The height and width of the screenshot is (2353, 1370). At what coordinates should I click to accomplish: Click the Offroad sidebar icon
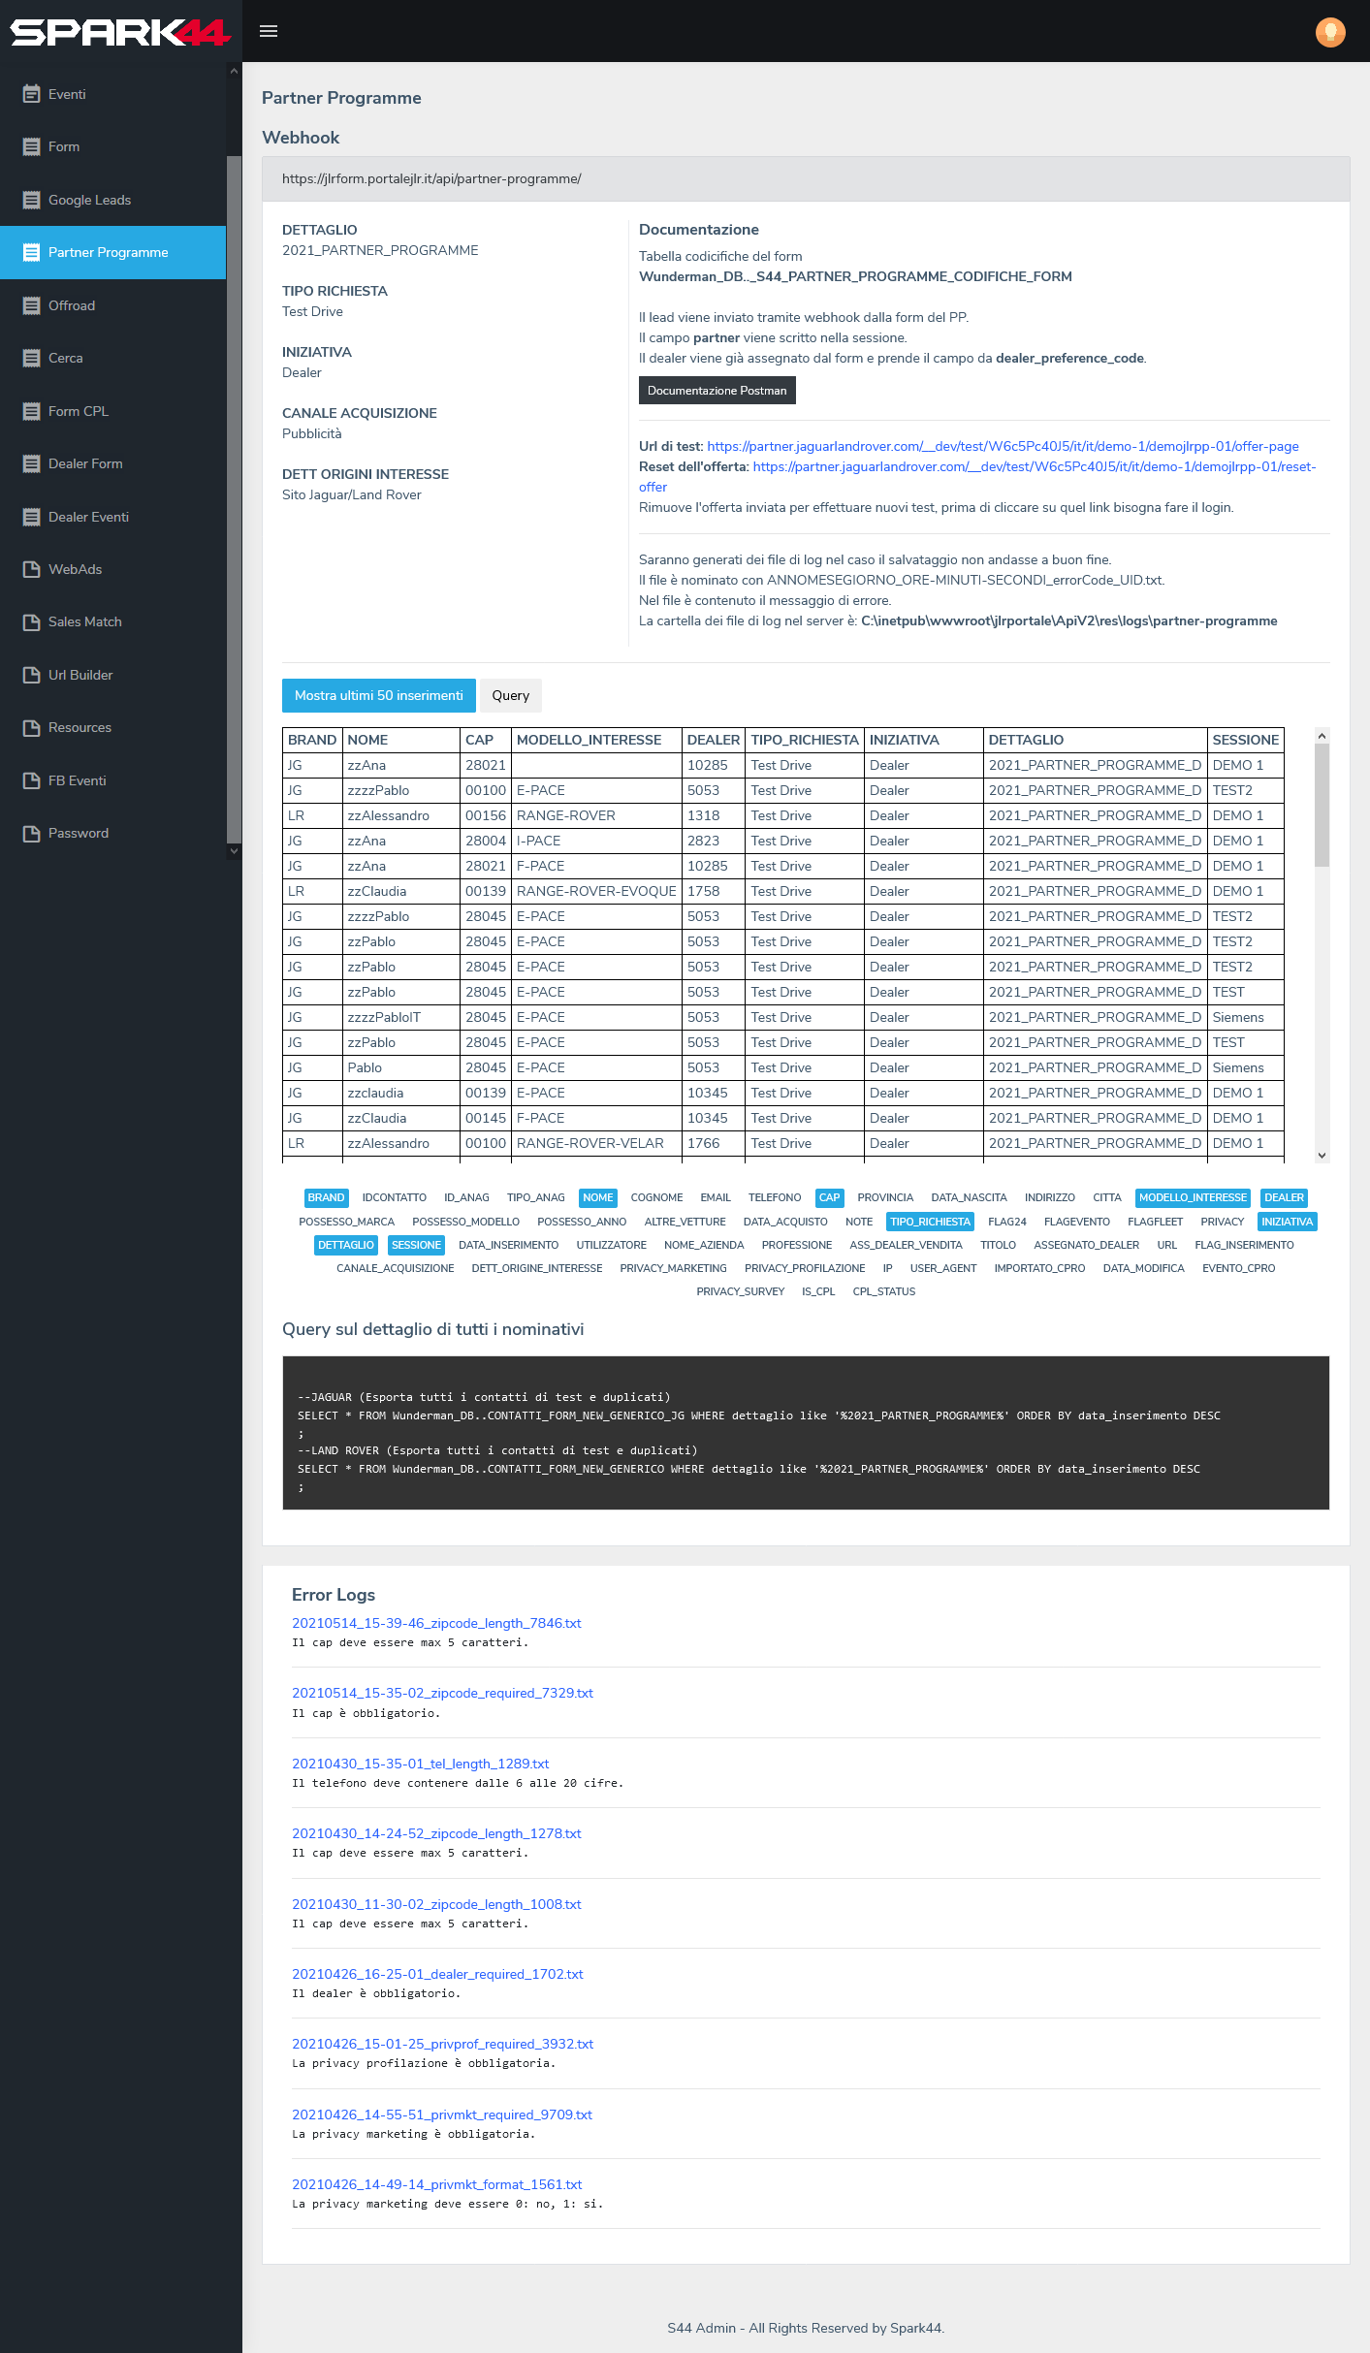tap(31, 305)
